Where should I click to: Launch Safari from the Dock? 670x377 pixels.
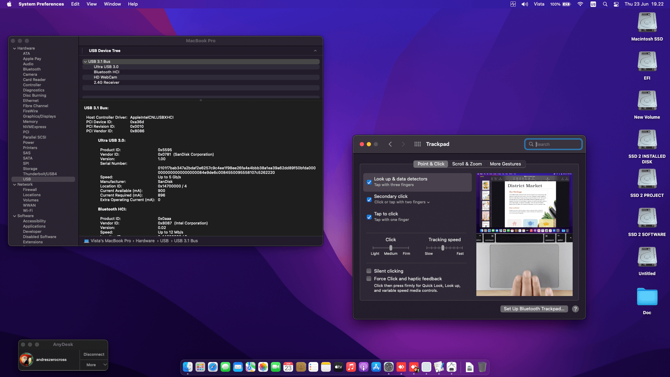(213, 367)
